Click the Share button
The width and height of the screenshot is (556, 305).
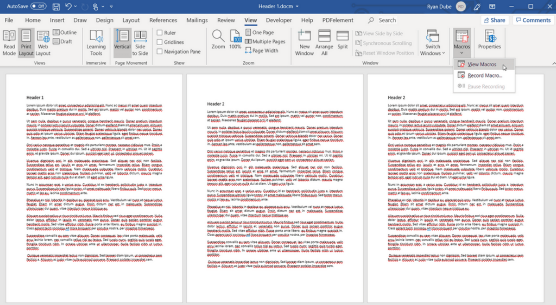click(495, 20)
